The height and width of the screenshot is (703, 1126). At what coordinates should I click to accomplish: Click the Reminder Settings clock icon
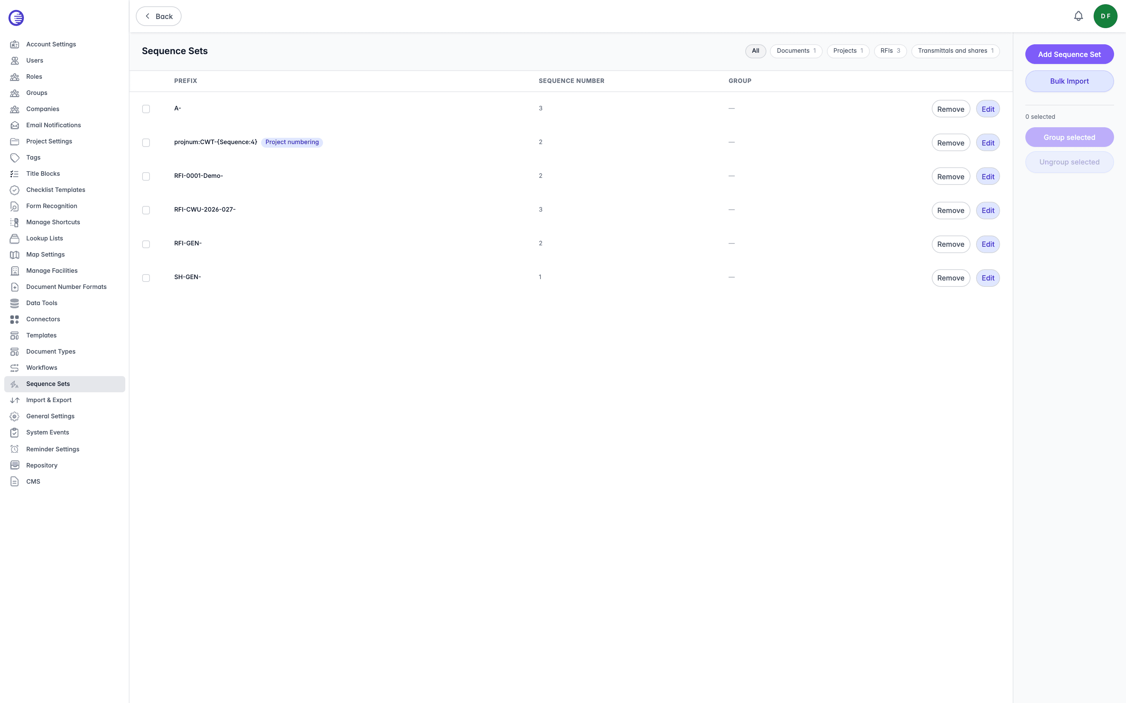[x=15, y=449]
